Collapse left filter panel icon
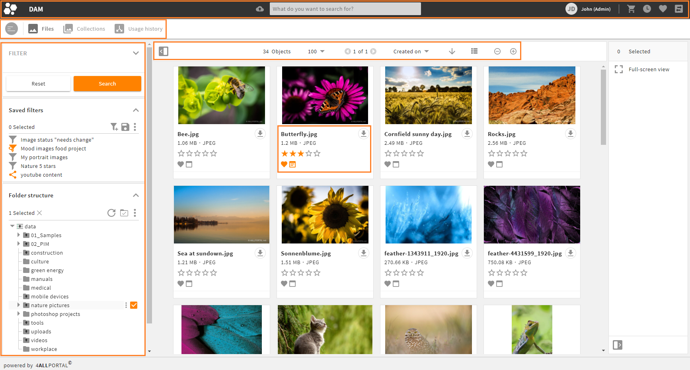The width and height of the screenshot is (690, 370). pyautogui.click(x=164, y=51)
